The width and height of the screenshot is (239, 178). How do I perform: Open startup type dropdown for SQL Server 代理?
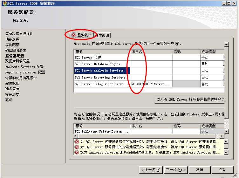224,58
